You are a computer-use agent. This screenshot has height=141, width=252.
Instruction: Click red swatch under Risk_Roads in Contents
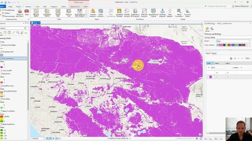(2, 83)
